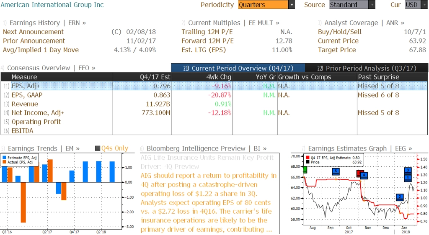Switch to Prior Period Analysis (Q3/17) tab

point(366,68)
